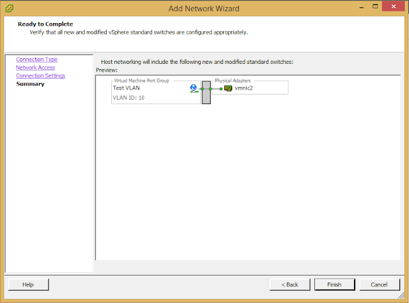Click the Finish button
The image size is (409, 303).
coord(334,284)
